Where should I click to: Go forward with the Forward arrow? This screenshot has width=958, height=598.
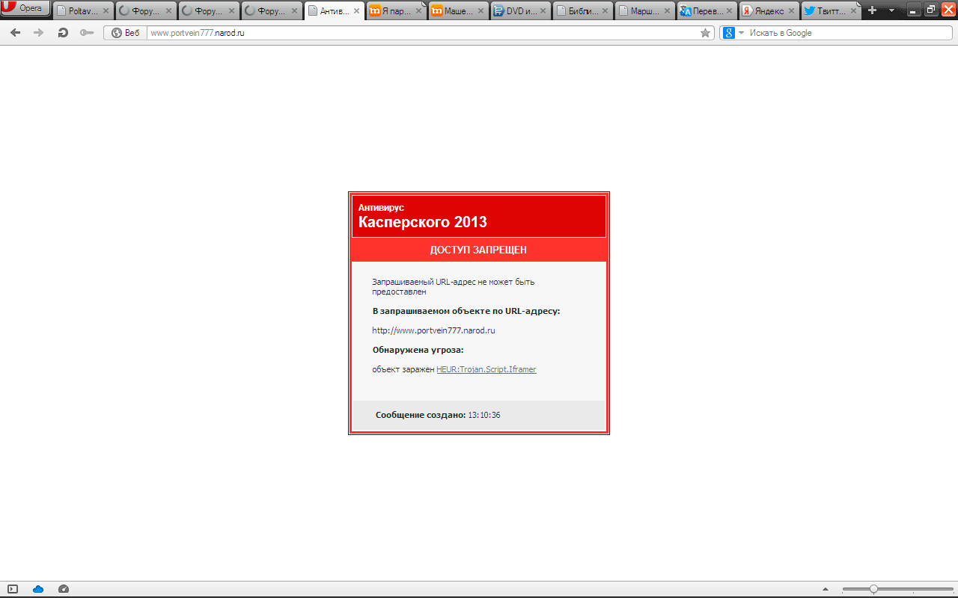pyautogui.click(x=39, y=33)
